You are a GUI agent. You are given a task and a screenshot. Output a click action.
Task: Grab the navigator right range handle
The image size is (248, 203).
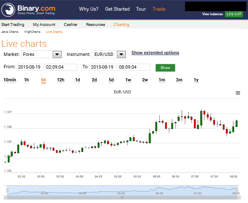[x=237, y=190]
